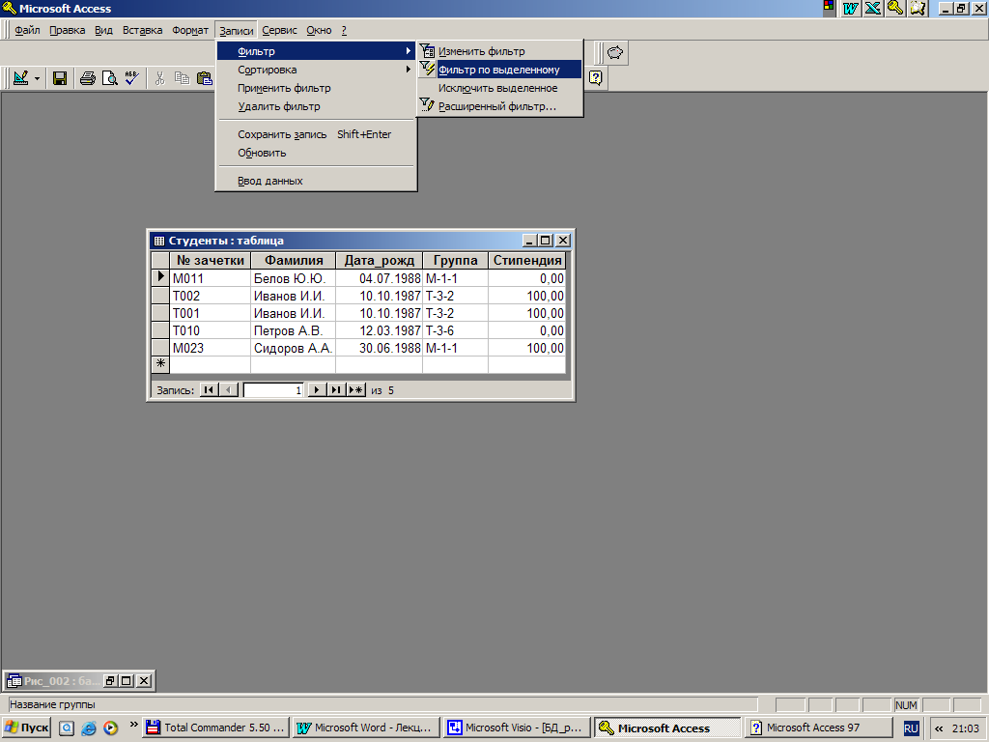Click the Save floppy disk icon
The image size is (989, 742).
[59, 78]
